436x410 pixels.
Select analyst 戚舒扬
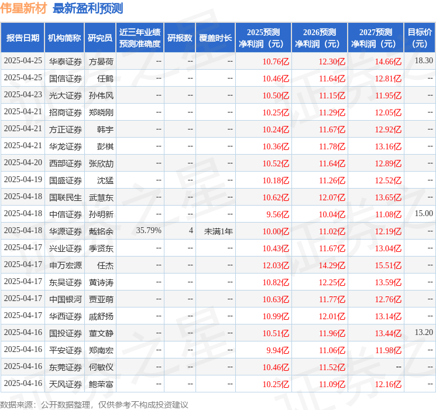(x=101, y=316)
